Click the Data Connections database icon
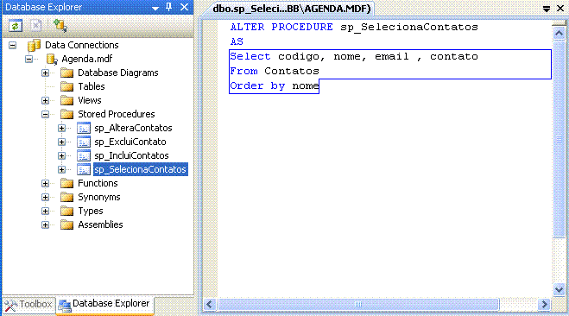 tap(34, 46)
